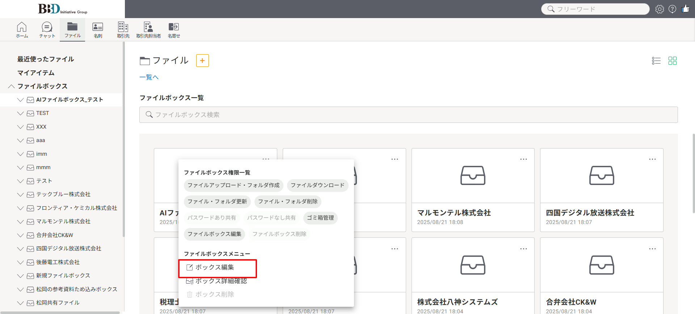Click the settings gear icon

click(x=660, y=9)
